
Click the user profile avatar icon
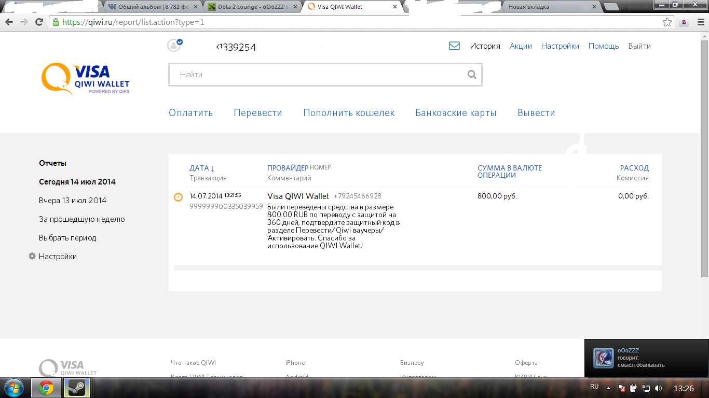174,46
